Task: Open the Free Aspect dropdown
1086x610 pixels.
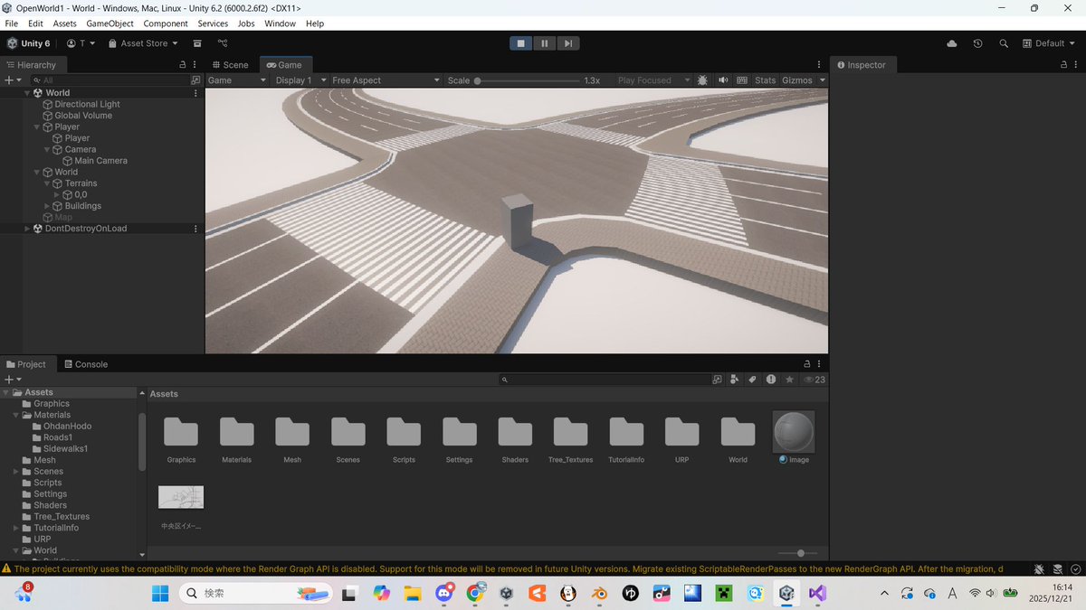Action: pos(384,80)
